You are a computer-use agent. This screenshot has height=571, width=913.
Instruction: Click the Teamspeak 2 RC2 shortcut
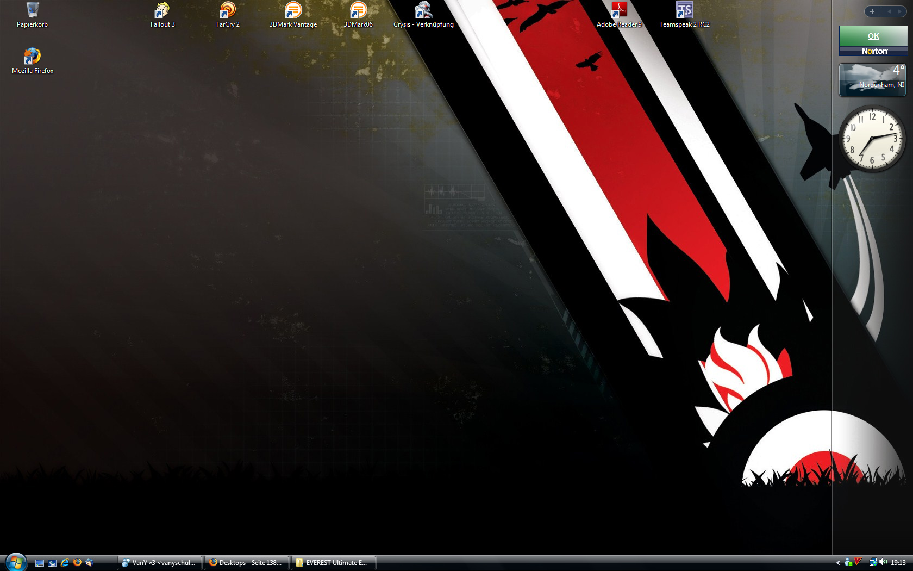pyautogui.click(x=684, y=11)
